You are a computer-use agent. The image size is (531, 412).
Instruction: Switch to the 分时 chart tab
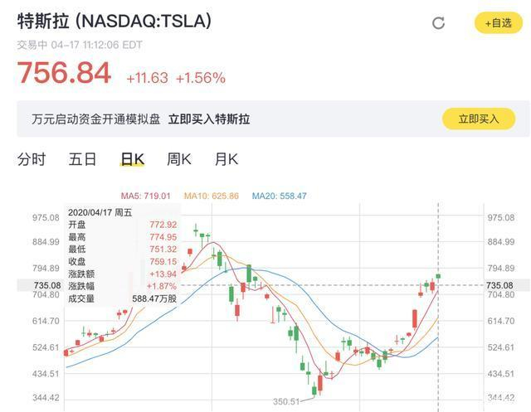[32, 159]
